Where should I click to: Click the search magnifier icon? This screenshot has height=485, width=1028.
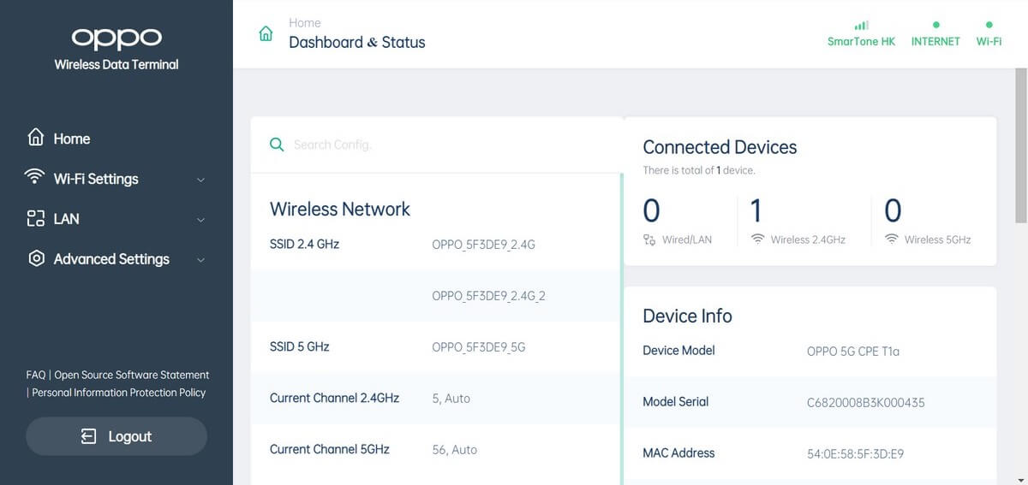click(x=276, y=145)
